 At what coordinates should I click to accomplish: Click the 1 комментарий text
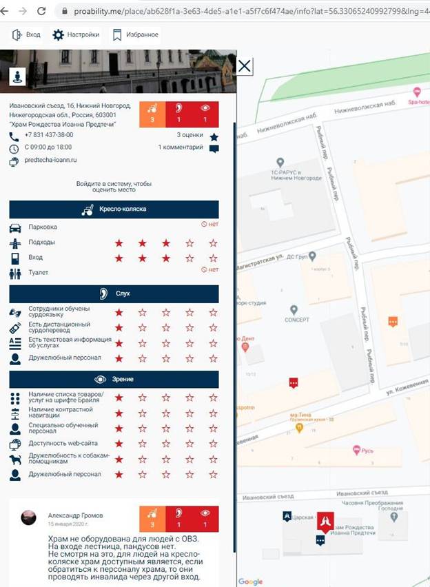pos(181,147)
